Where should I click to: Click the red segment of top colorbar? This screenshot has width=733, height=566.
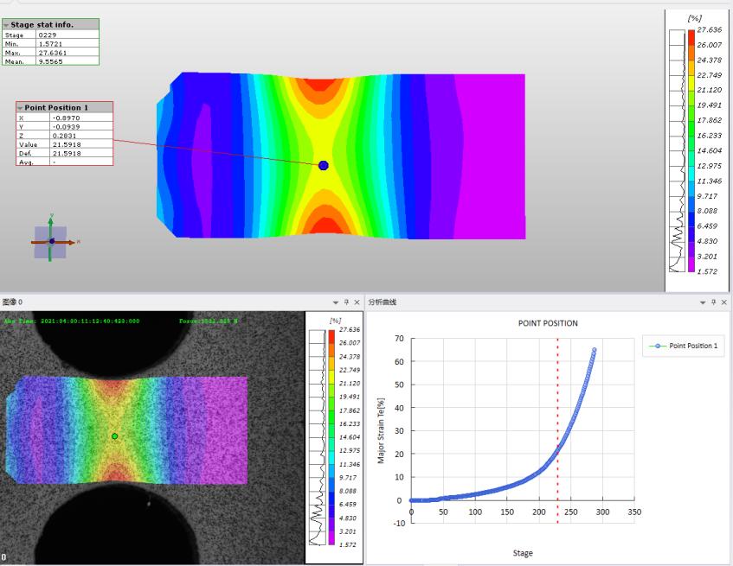[691, 37]
